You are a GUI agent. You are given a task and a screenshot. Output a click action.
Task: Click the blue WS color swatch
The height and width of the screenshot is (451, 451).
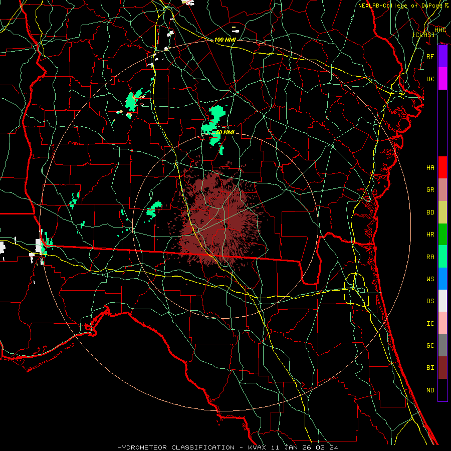442,279
